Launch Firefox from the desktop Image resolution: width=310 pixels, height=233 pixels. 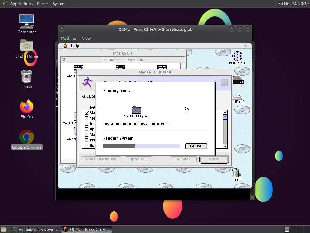point(27,109)
